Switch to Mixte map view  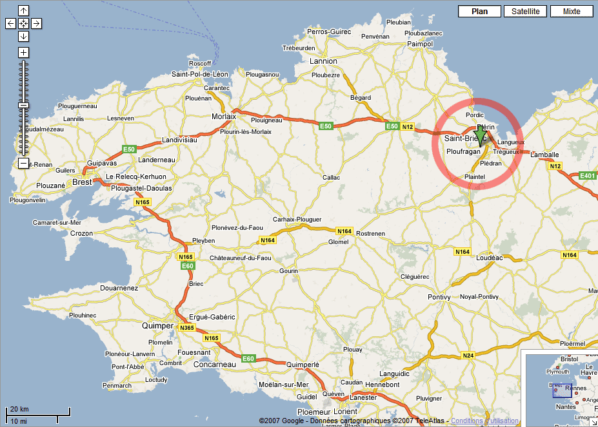pyautogui.click(x=572, y=12)
